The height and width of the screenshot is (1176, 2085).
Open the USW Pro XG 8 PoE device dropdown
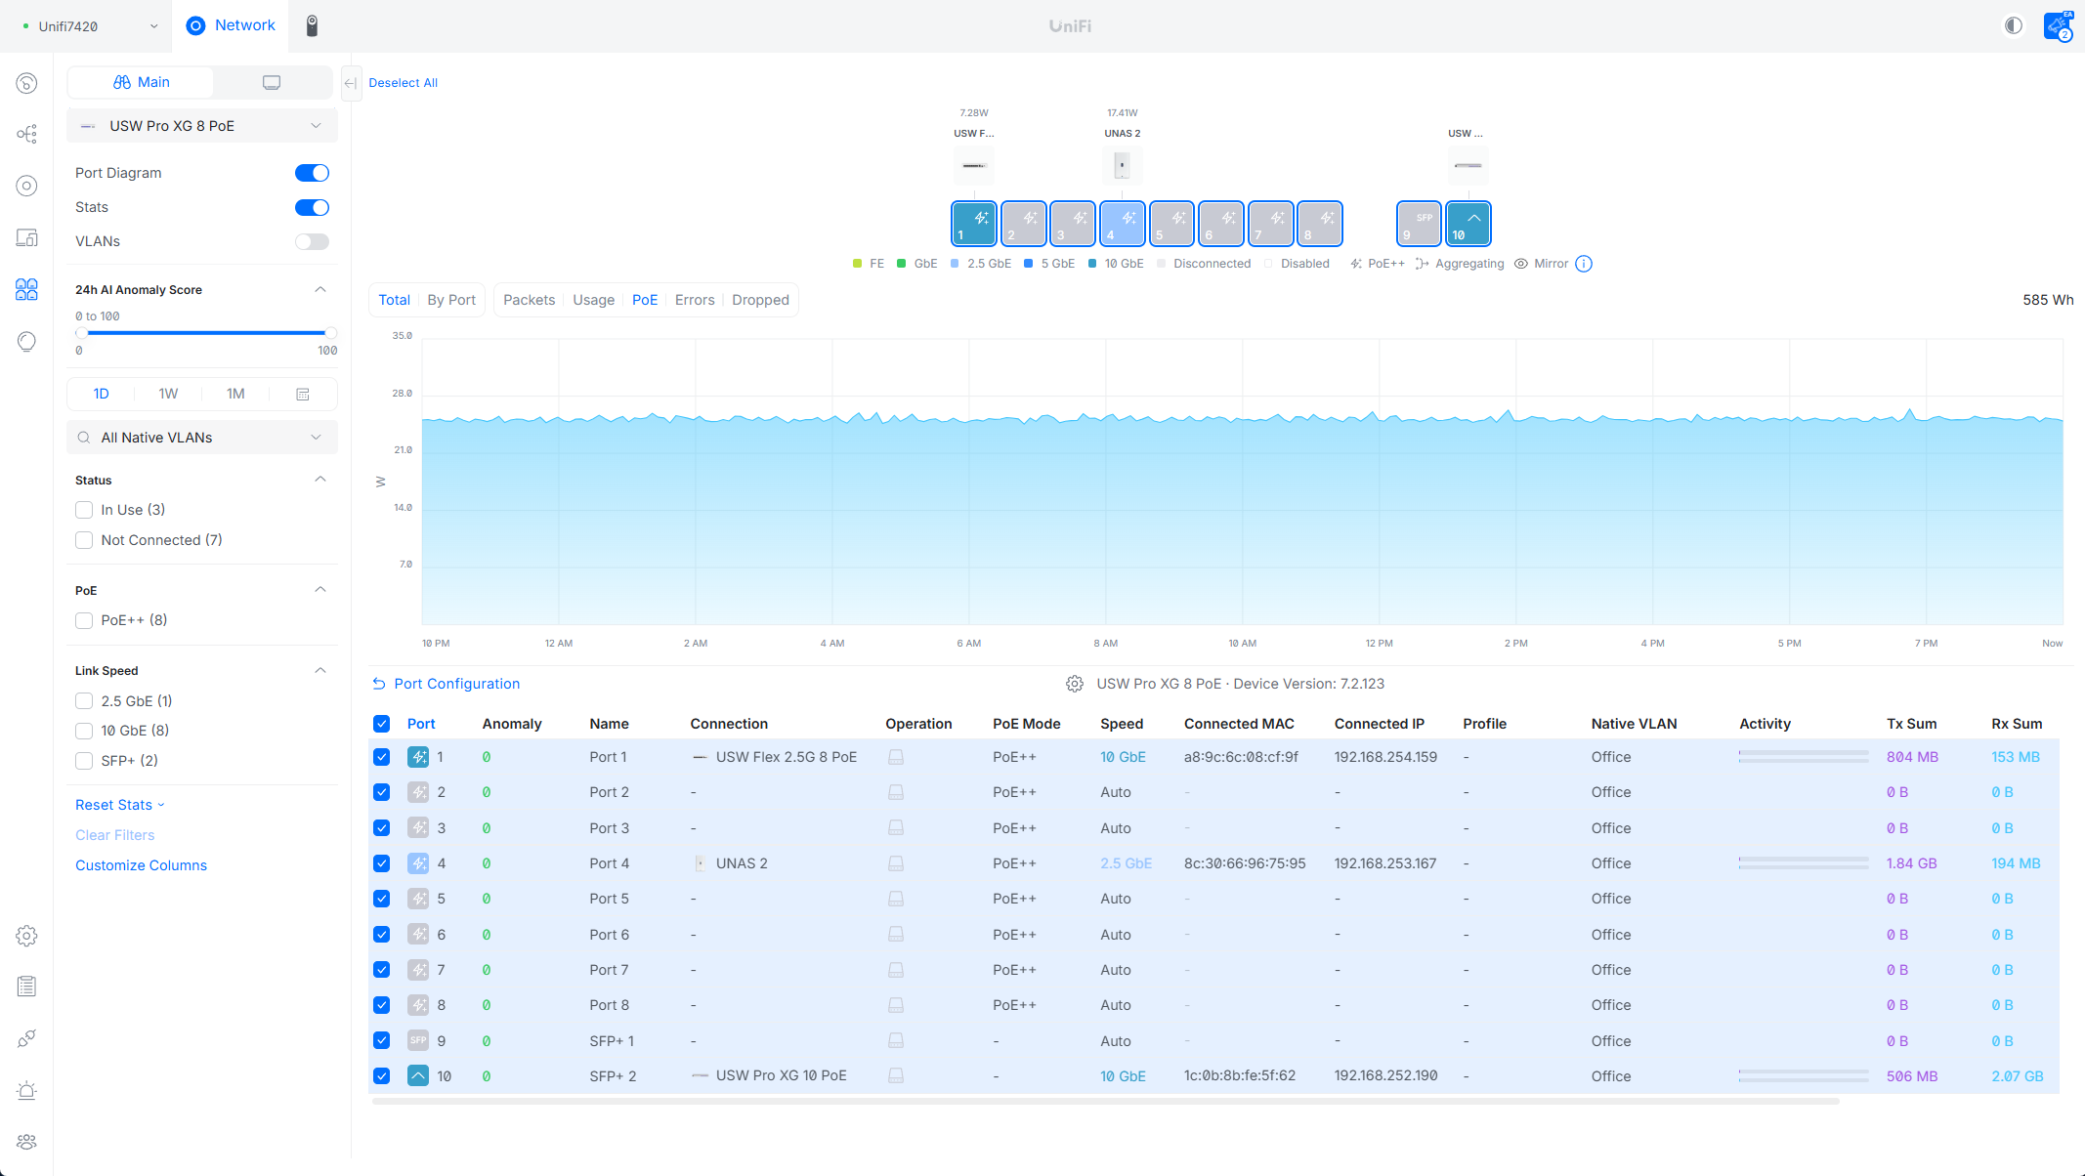click(202, 126)
